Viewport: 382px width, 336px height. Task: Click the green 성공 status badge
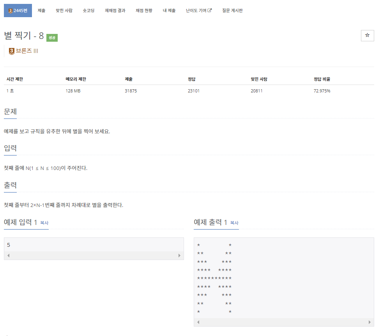click(x=52, y=37)
